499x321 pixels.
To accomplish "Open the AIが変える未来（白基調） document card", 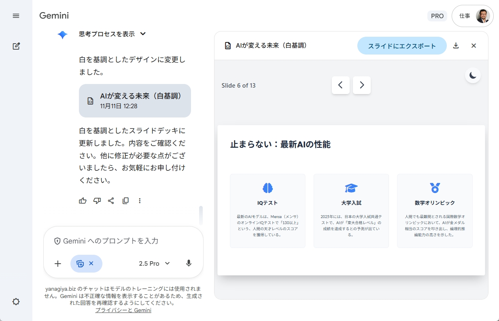I will (x=135, y=101).
